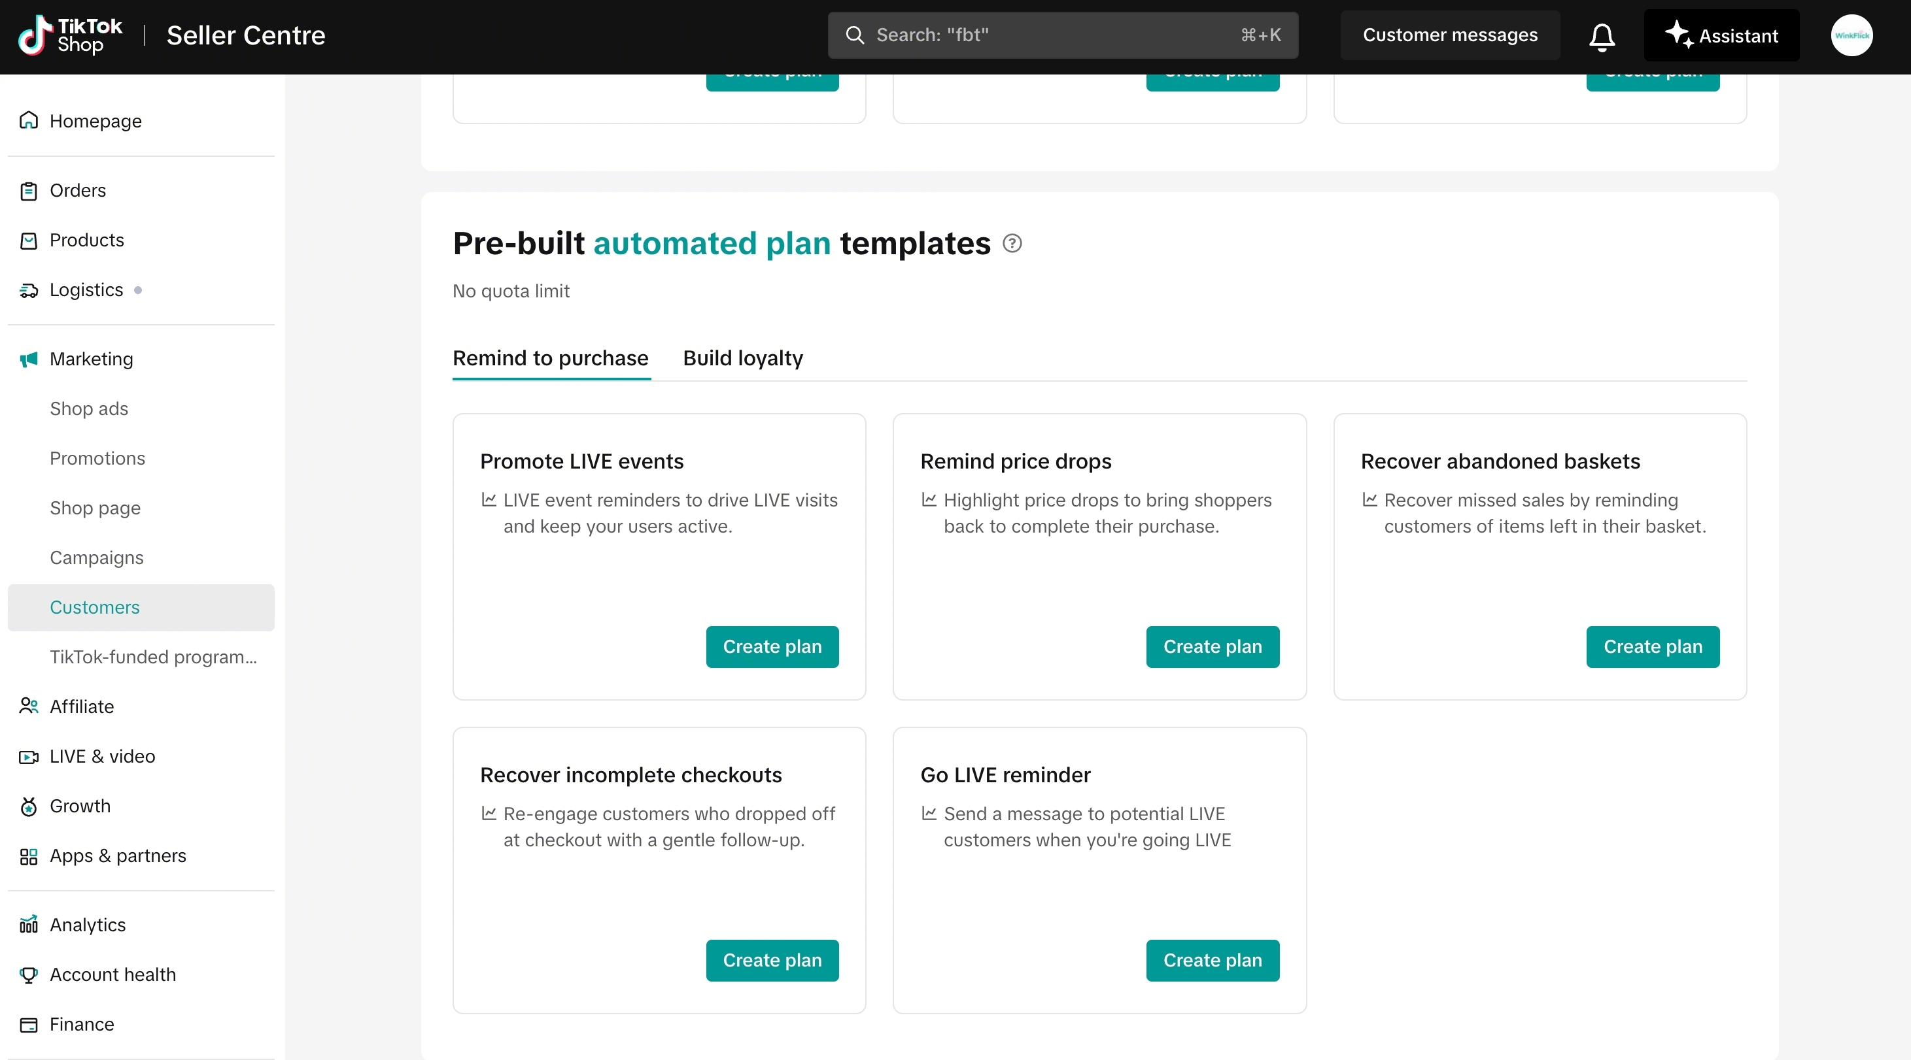Click the help icon beside templates heading
The image size is (1911, 1060).
[1012, 243]
